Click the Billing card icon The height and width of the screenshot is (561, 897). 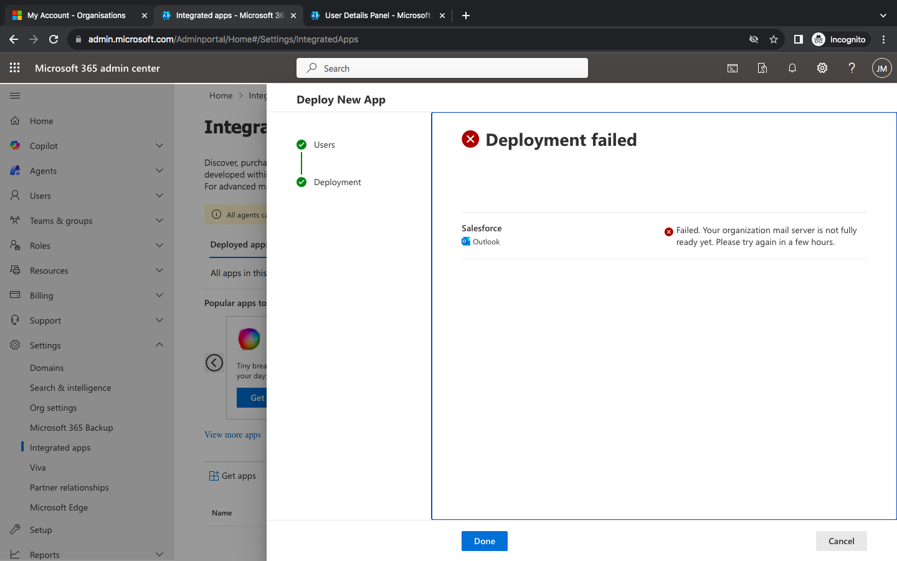[15, 295]
